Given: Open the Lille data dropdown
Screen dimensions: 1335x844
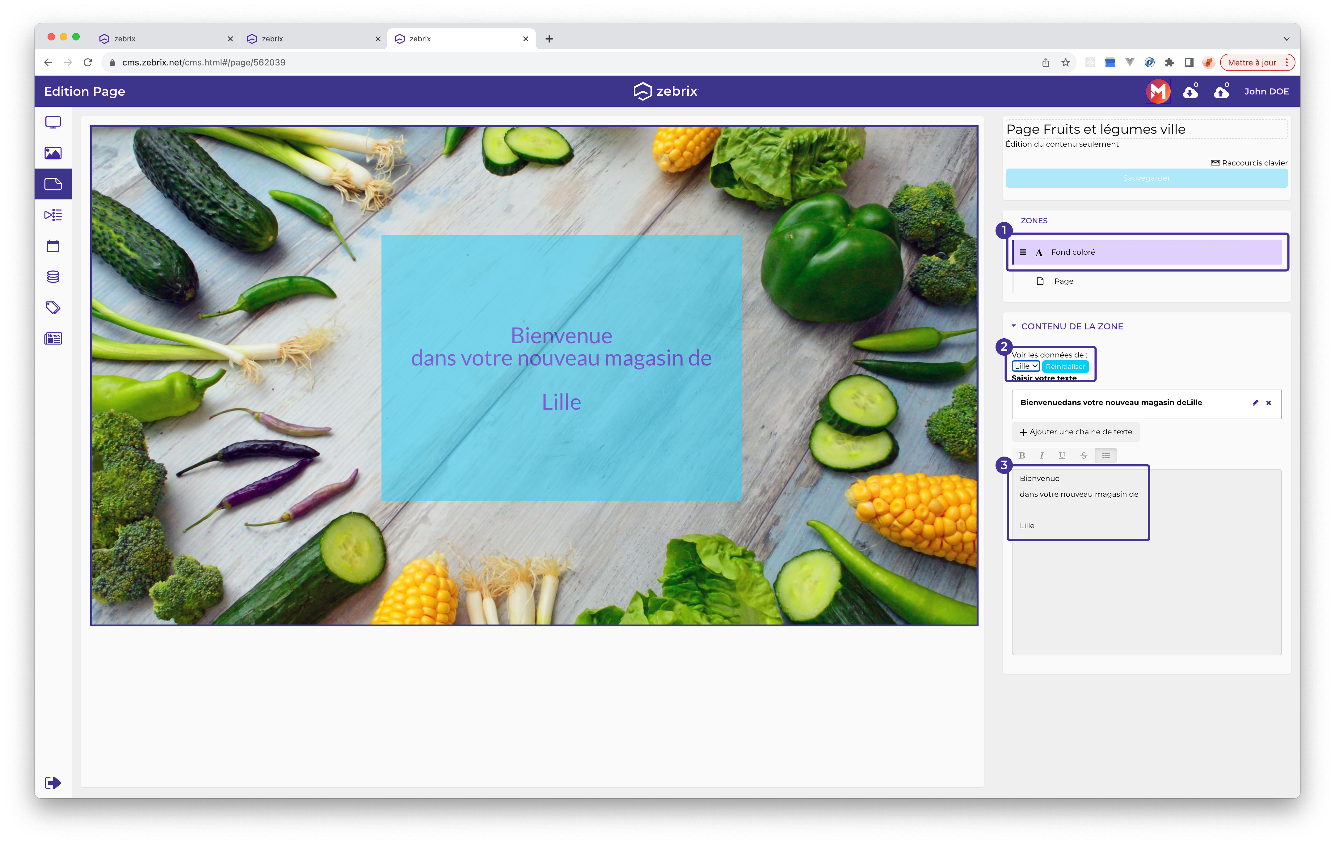Looking at the screenshot, I should click(x=1025, y=366).
